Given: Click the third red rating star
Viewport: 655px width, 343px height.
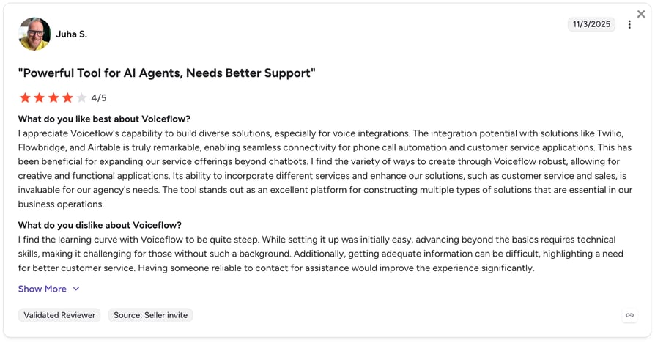Looking at the screenshot, I should click(x=53, y=97).
